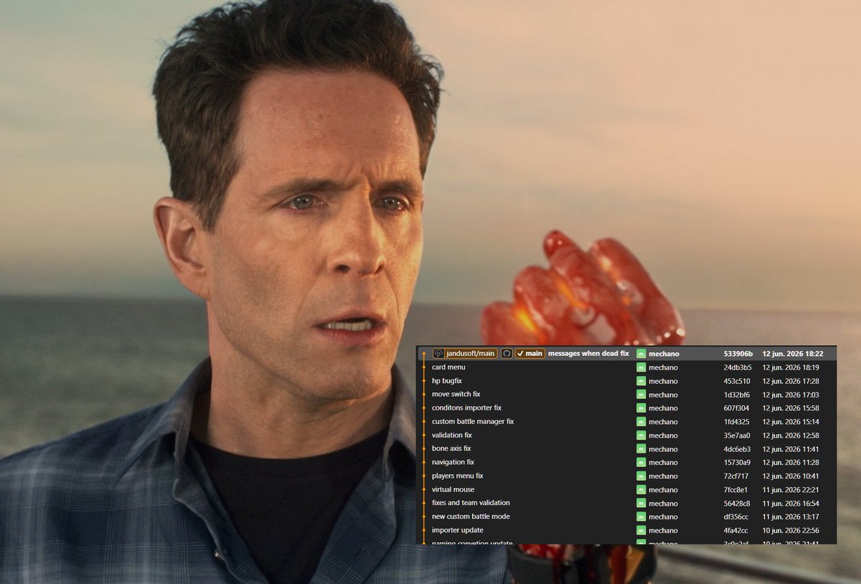Click commit hash 1d32bf6
This screenshot has height=584, width=861.
(x=737, y=395)
